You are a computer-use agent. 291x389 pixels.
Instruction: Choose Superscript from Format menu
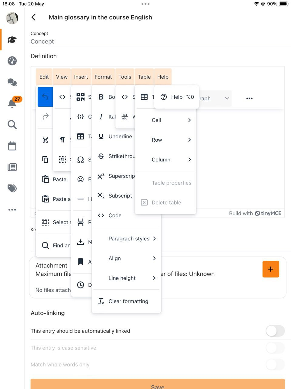(115, 176)
